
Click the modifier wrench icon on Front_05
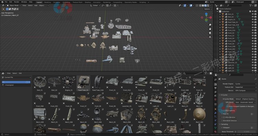(x=238, y=44)
